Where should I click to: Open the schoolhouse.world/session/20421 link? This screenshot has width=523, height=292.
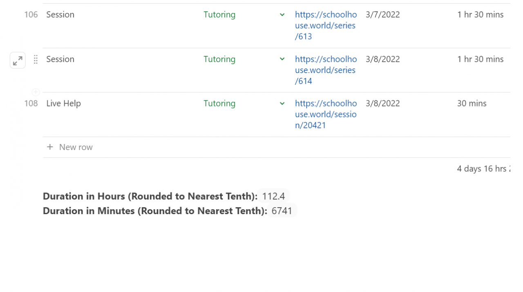coord(326,114)
